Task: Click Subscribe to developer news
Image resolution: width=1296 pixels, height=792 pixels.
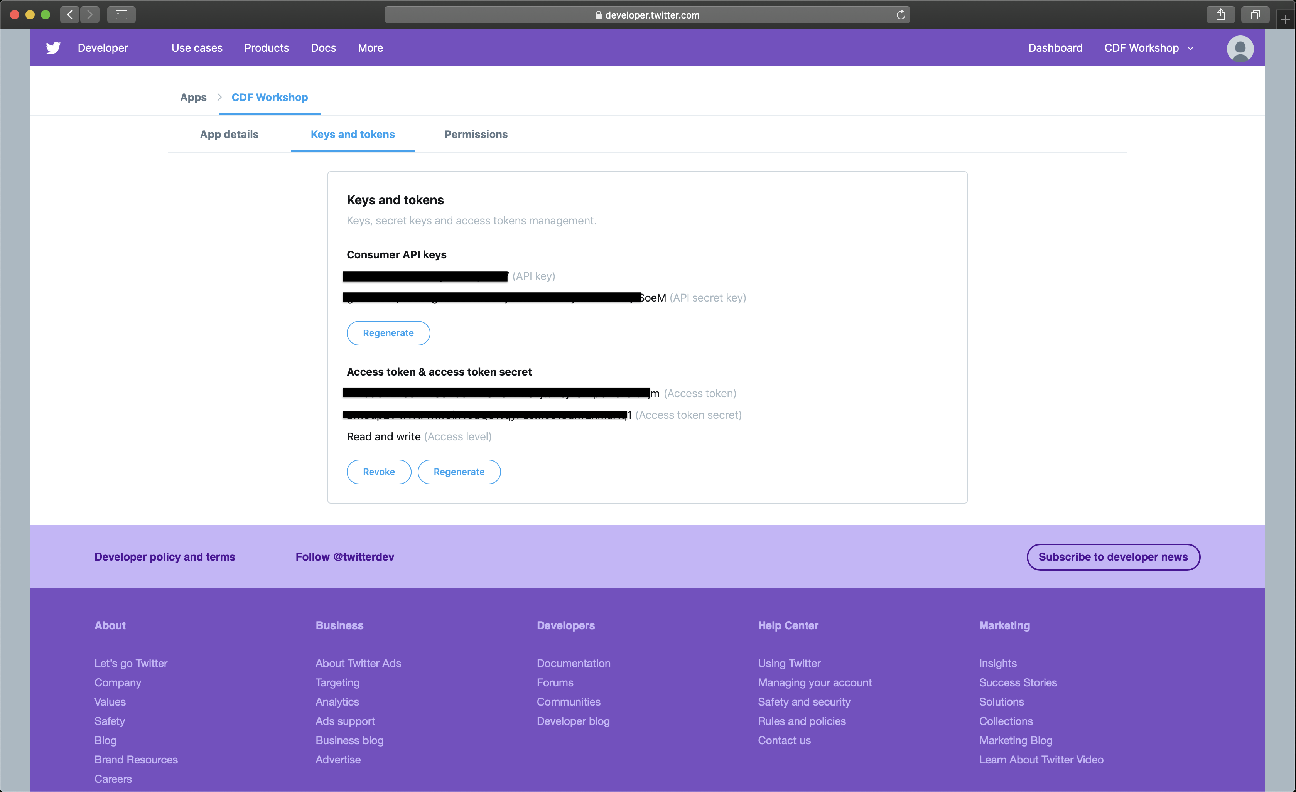Action: click(x=1113, y=557)
